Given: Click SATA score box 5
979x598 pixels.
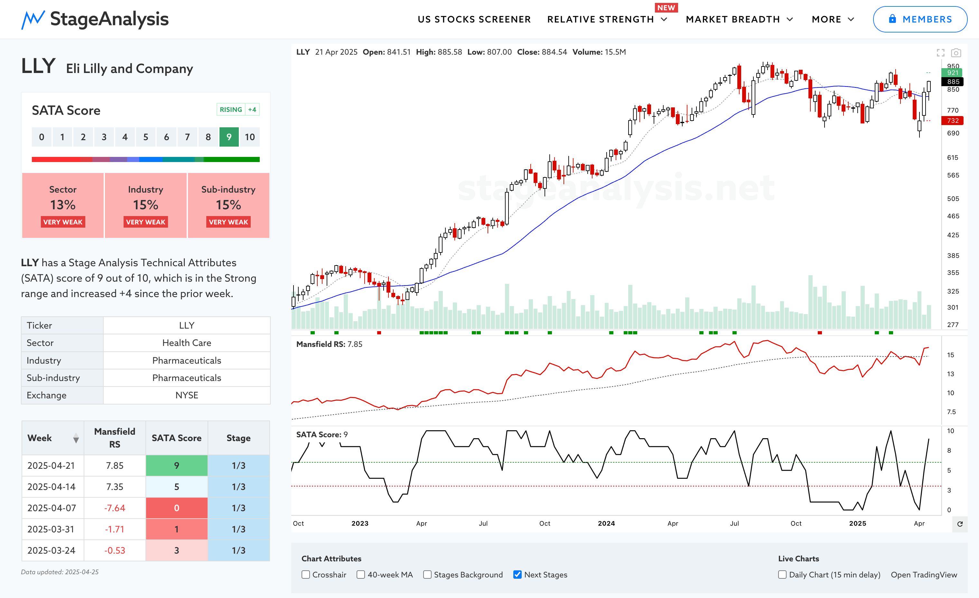Looking at the screenshot, I should click(145, 137).
